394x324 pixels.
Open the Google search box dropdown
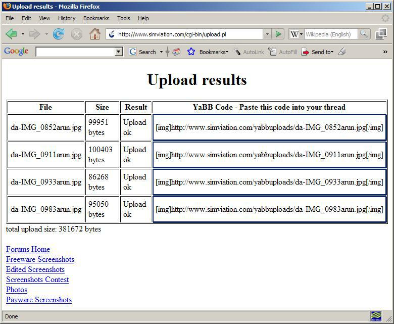coord(119,52)
